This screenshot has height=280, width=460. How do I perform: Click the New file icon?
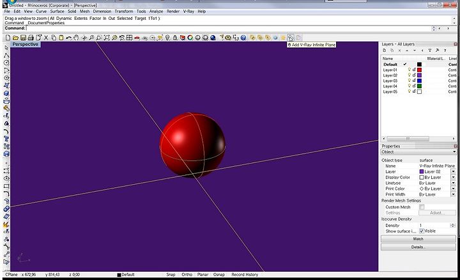8,38
